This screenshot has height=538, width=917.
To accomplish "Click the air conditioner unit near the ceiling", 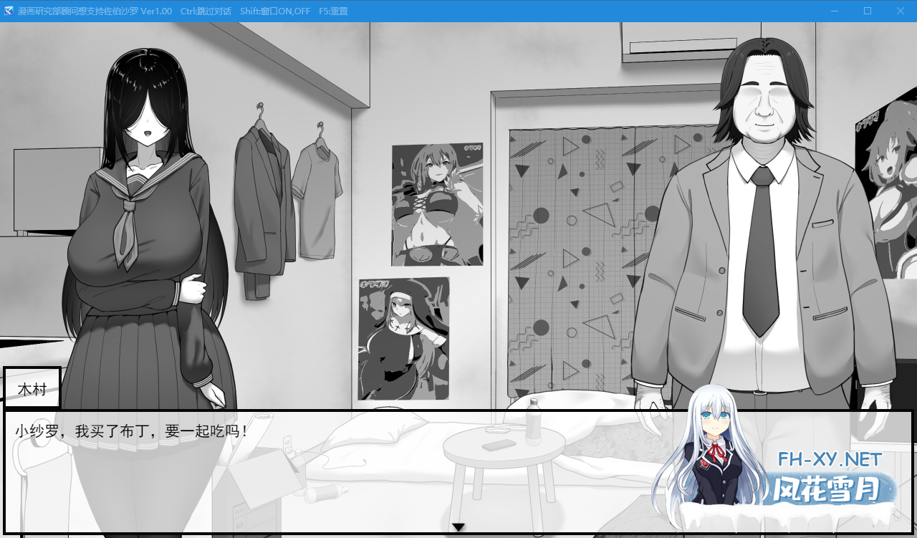I will coord(677,42).
